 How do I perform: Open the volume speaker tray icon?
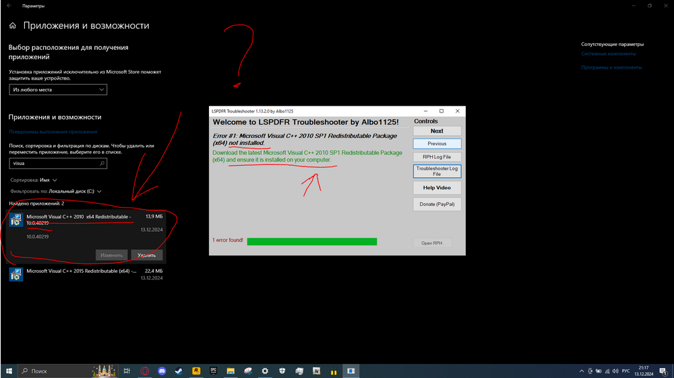coord(615,371)
